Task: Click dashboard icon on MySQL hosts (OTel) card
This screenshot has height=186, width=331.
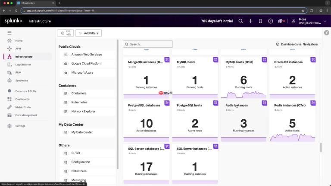Action: tap(264, 60)
